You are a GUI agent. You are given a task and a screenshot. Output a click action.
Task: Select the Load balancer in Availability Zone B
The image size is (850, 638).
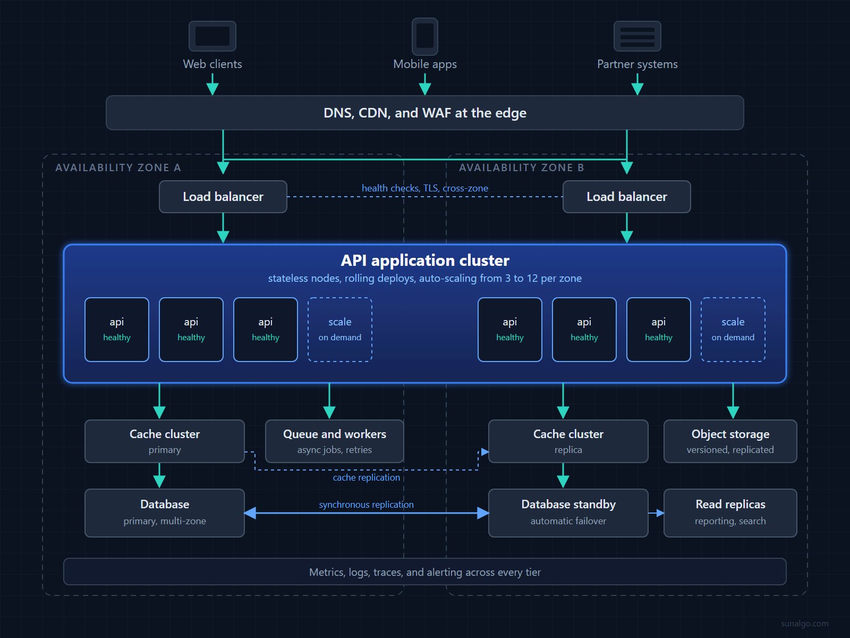(627, 197)
